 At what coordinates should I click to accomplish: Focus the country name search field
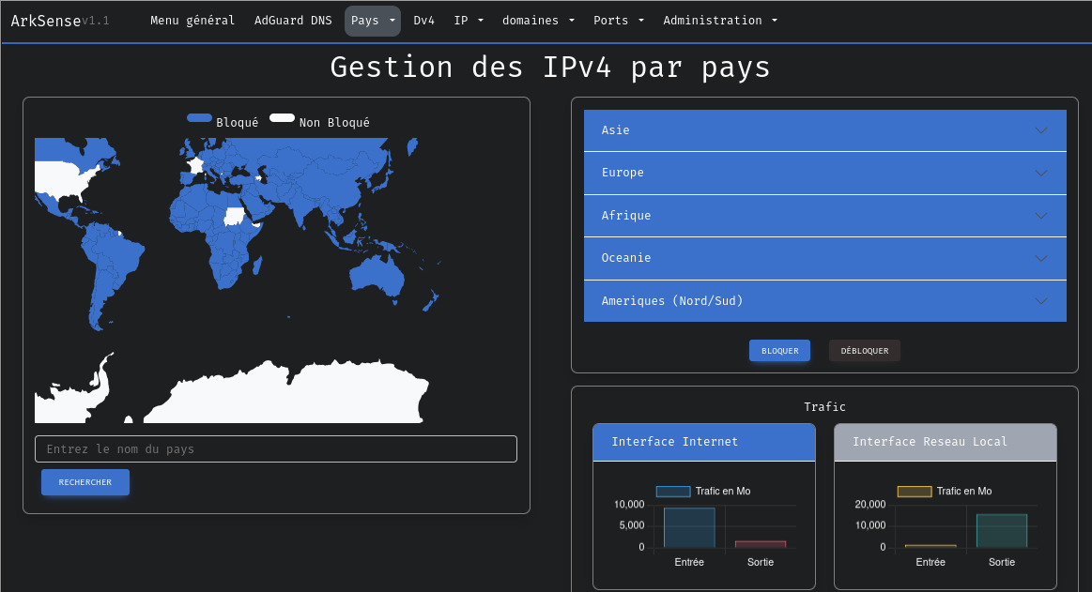coord(276,448)
